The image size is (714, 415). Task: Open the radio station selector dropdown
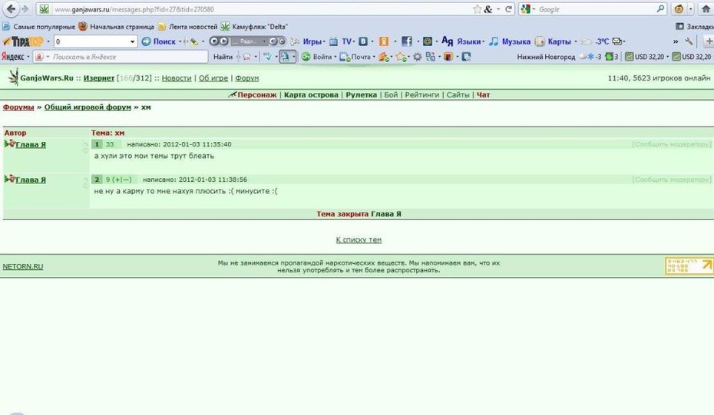click(x=263, y=41)
